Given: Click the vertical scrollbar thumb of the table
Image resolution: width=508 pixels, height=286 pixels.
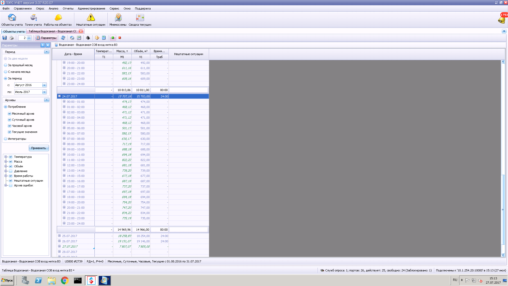Looking at the screenshot, I should (x=503, y=209).
